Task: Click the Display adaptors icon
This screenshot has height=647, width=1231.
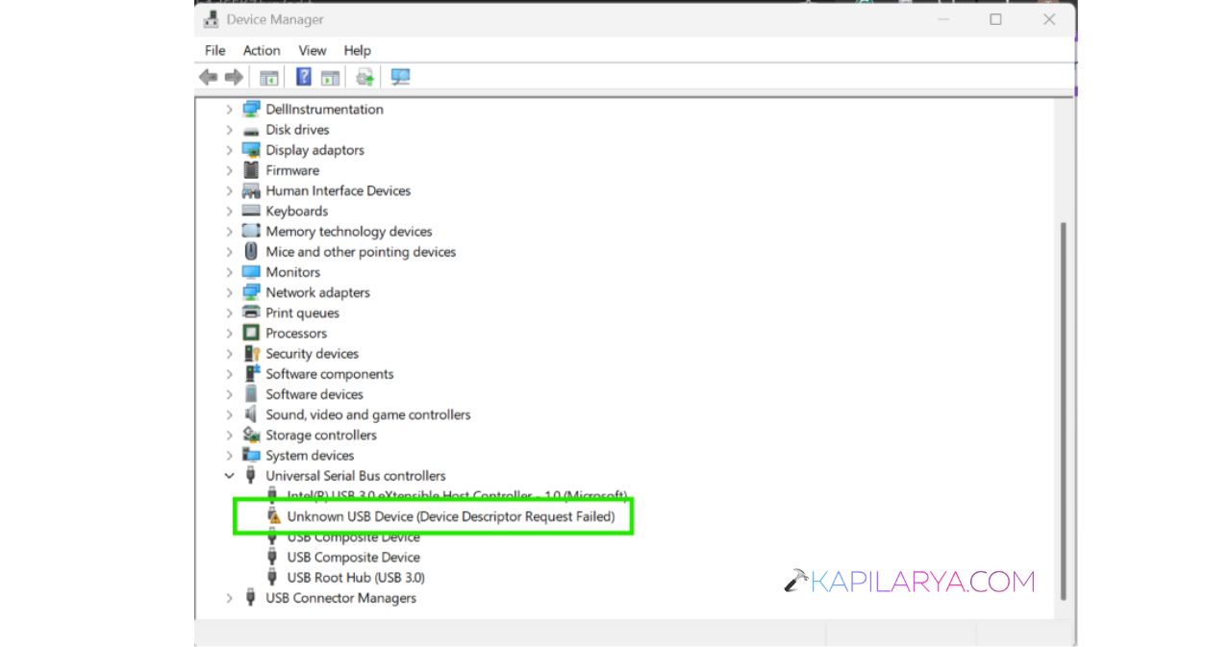Action: point(251,150)
